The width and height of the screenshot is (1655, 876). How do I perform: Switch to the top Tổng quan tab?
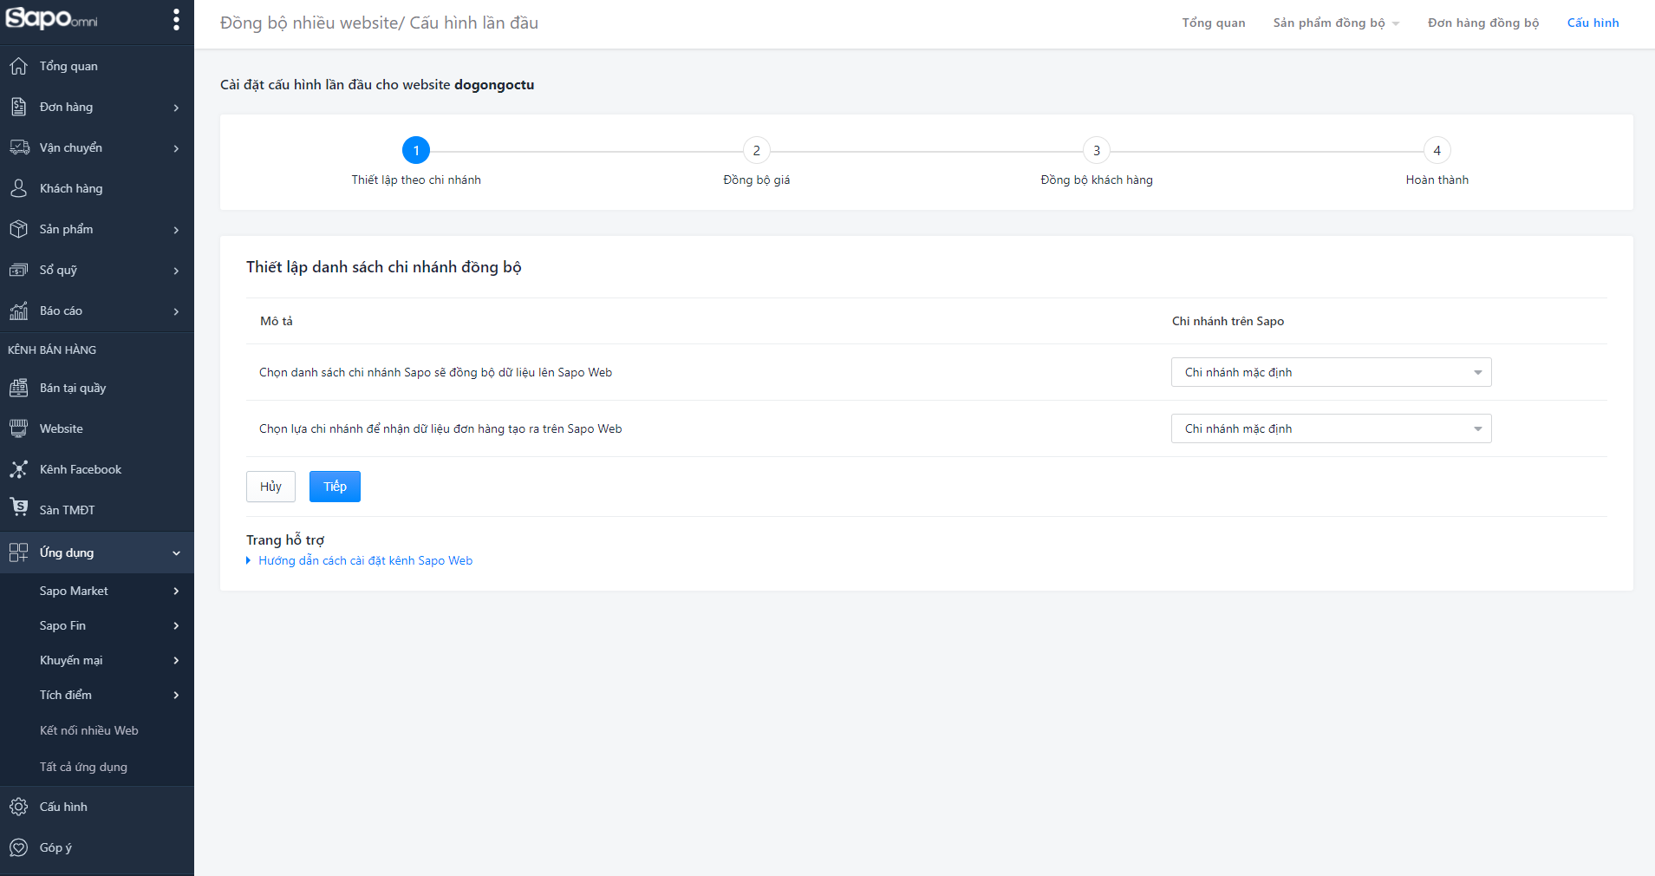click(1214, 23)
